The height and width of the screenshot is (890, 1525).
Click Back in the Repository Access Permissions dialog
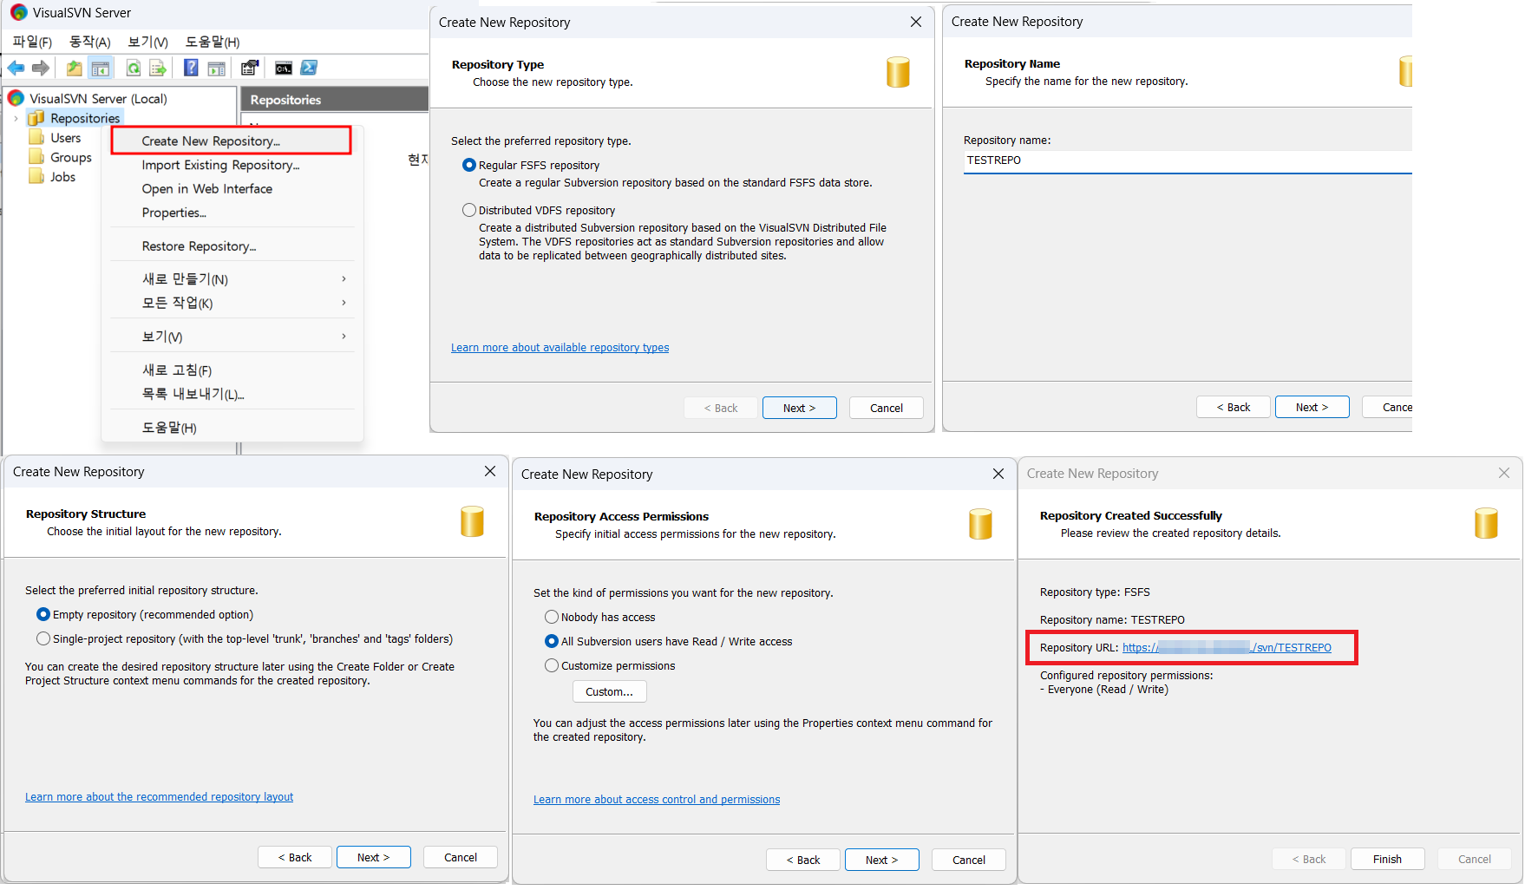tap(802, 860)
